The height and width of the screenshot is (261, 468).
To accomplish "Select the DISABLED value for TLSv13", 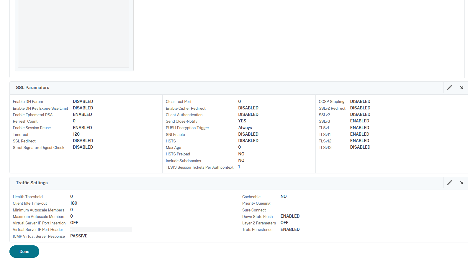I will click(360, 147).
